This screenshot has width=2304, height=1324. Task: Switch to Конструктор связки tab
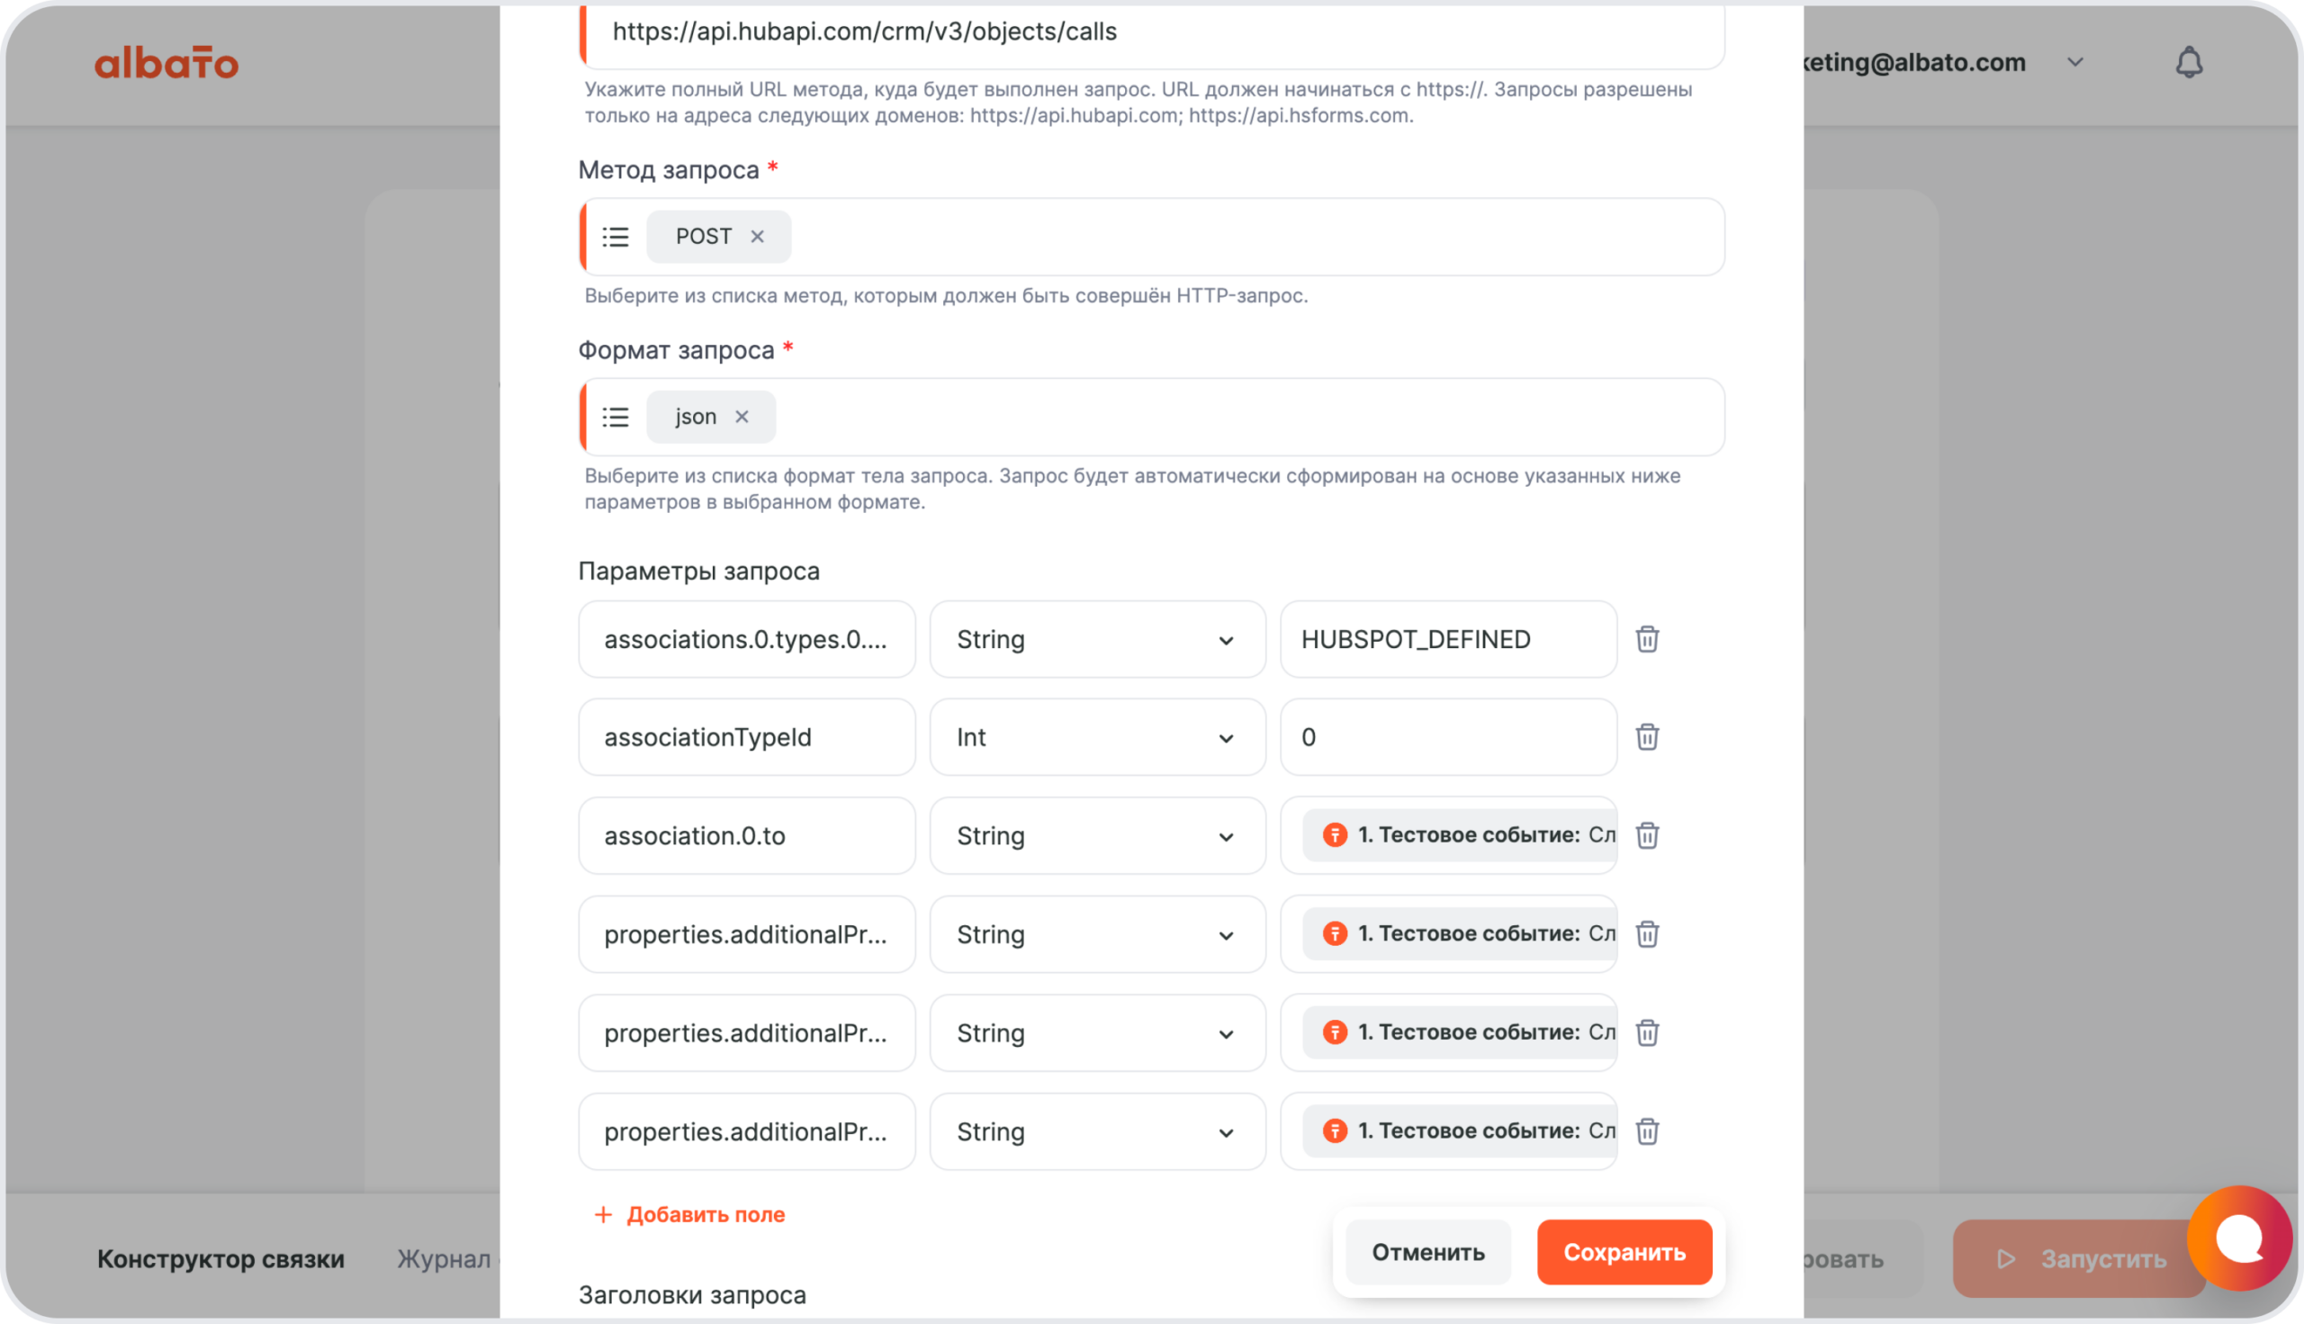[220, 1258]
